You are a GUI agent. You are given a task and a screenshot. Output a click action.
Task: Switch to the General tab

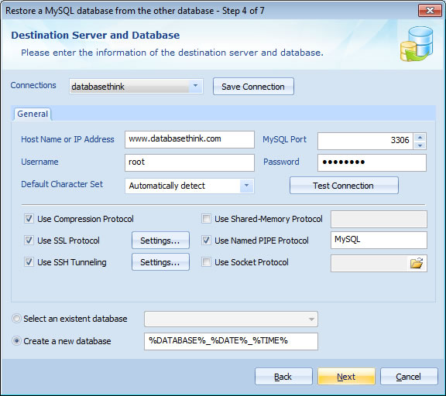[x=33, y=114]
